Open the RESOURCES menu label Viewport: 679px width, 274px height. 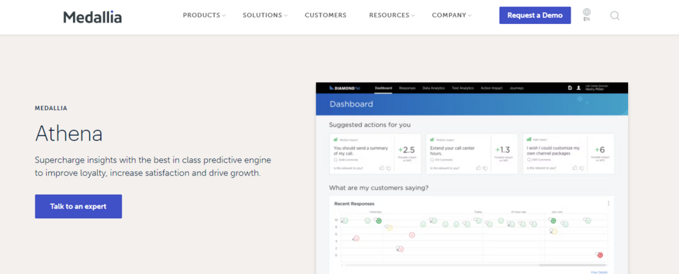389,15
